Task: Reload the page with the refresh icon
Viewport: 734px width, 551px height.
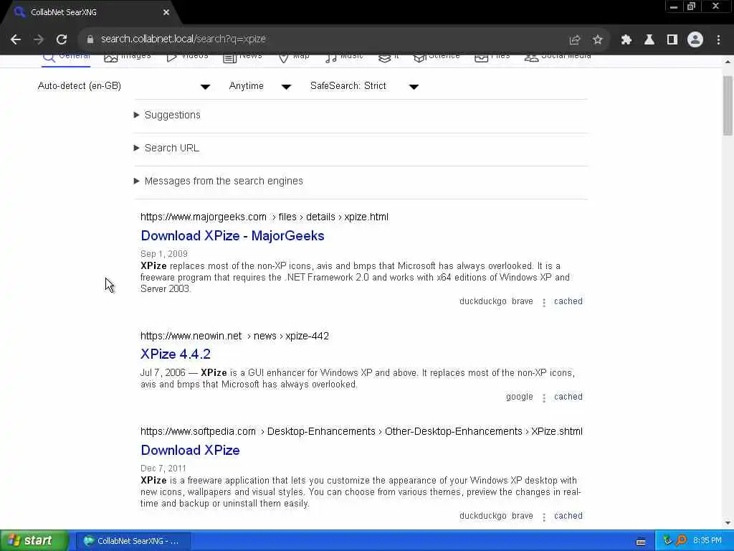Action: (x=62, y=39)
